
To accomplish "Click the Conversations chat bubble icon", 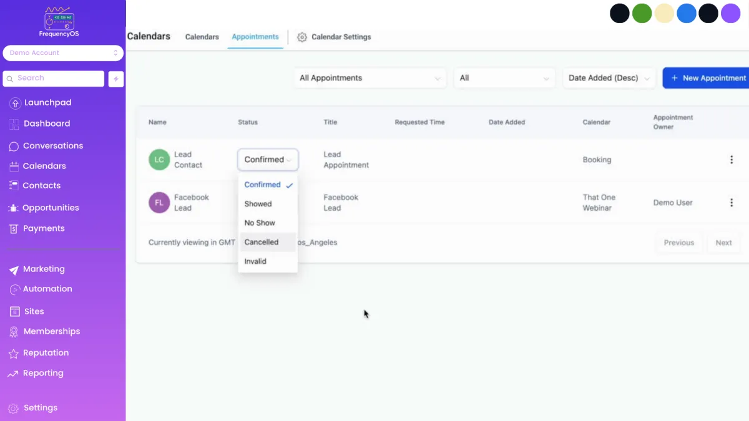I will coord(14,146).
